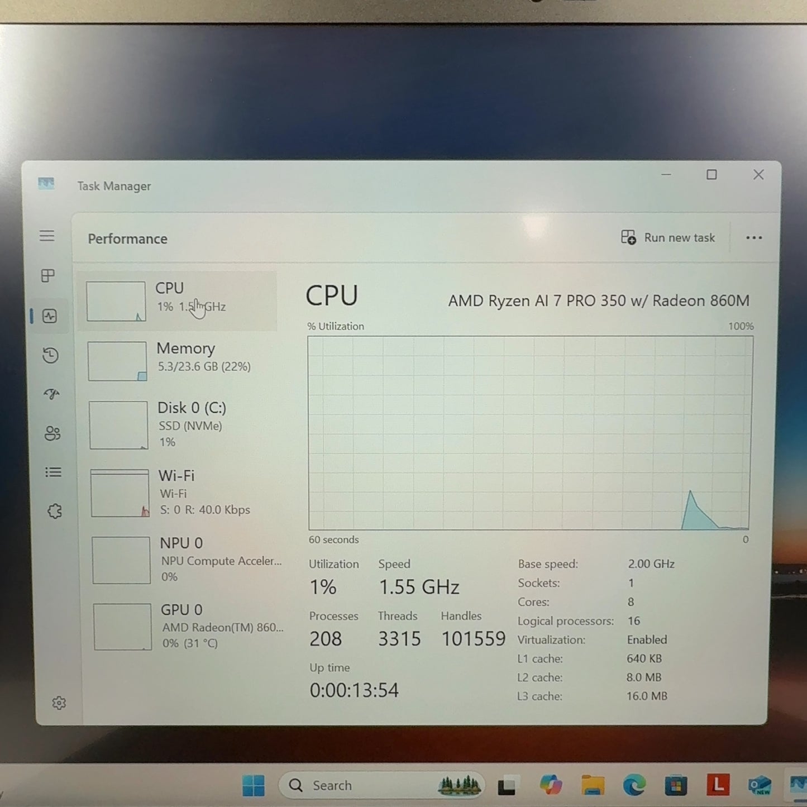Open the Users page icon

point(52,433)
